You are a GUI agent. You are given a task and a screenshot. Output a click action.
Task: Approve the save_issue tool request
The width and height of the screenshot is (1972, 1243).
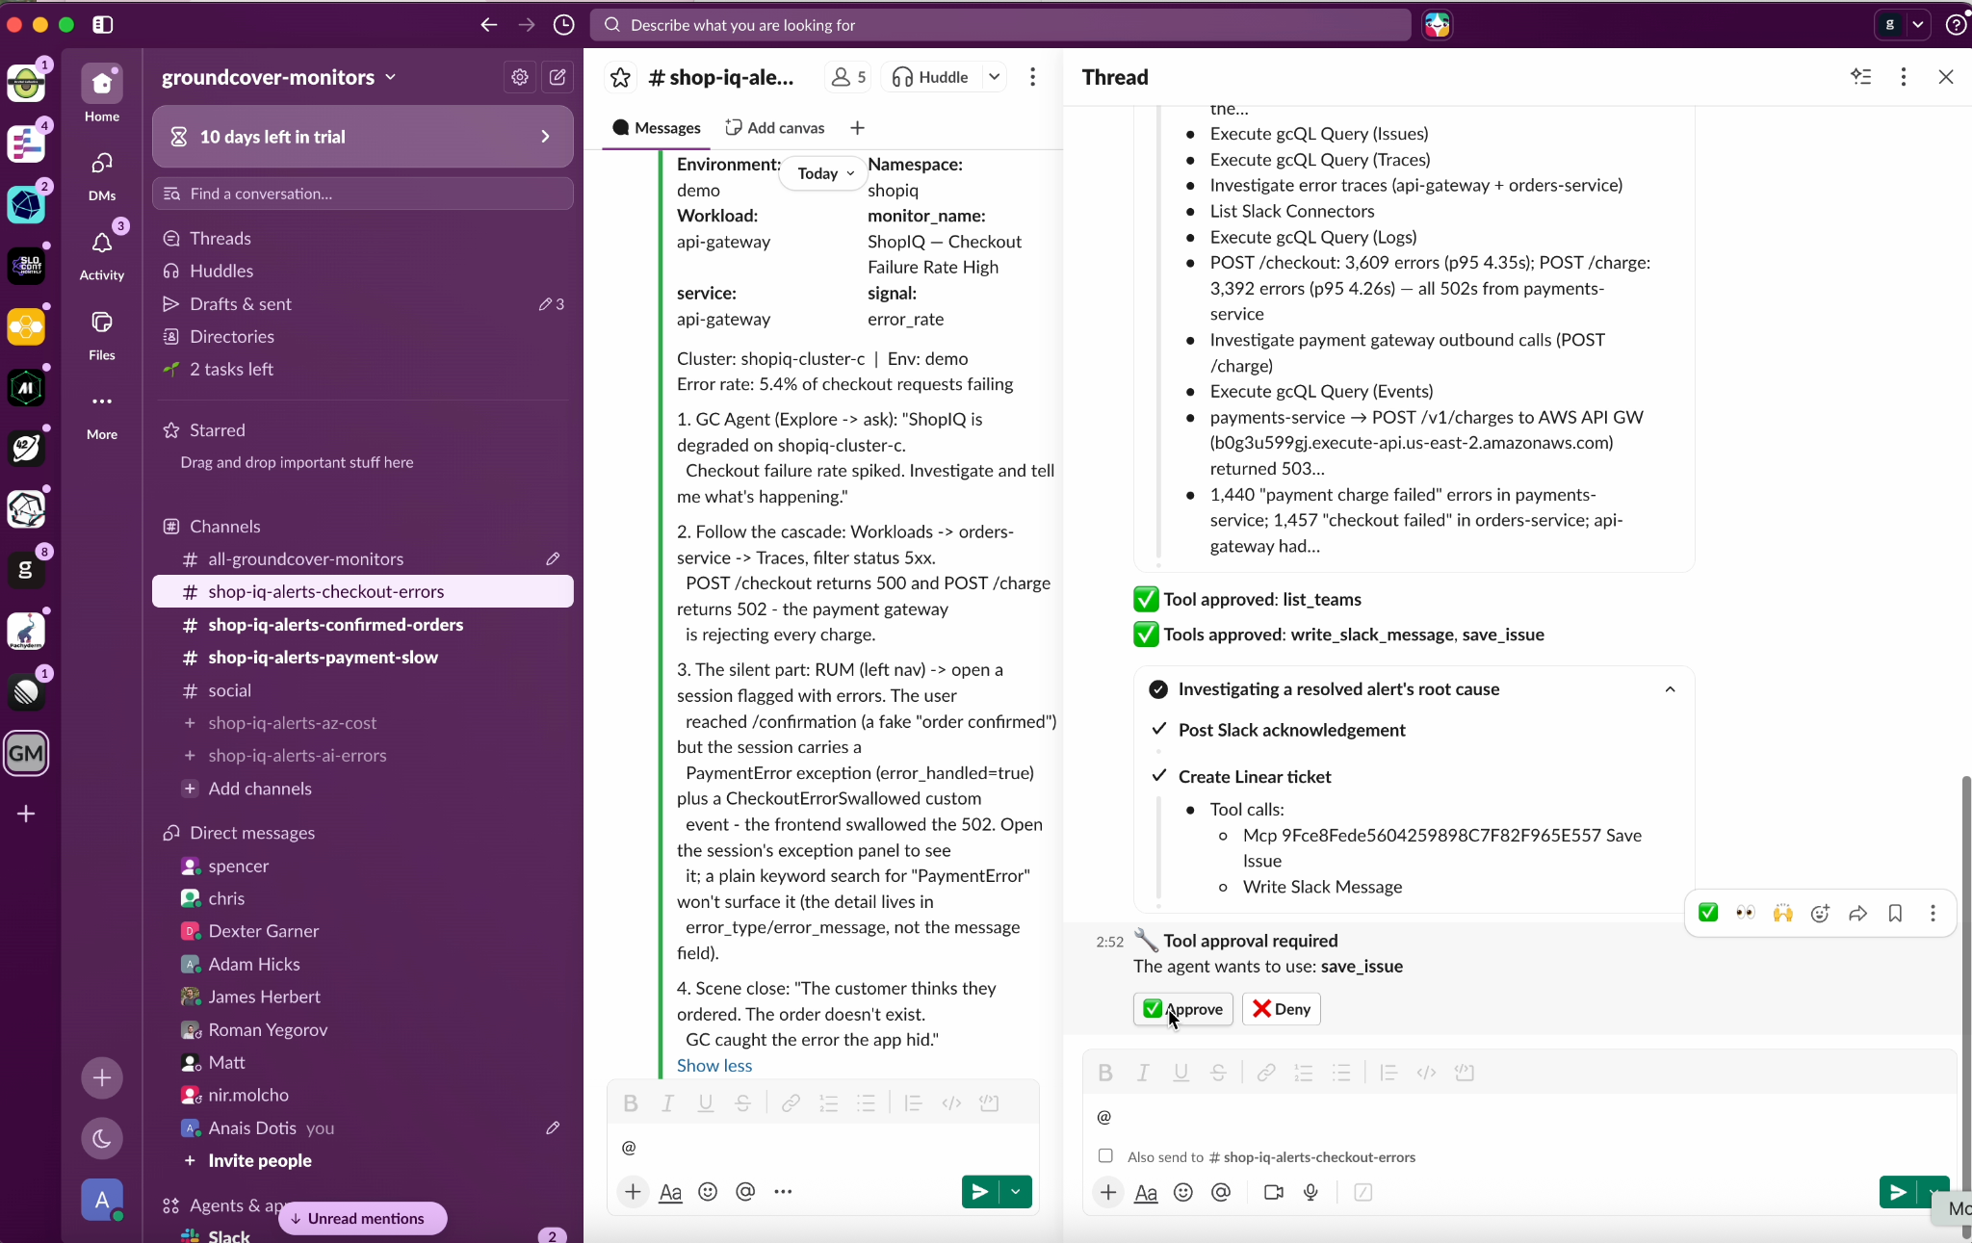[x=1182, y=1009]
